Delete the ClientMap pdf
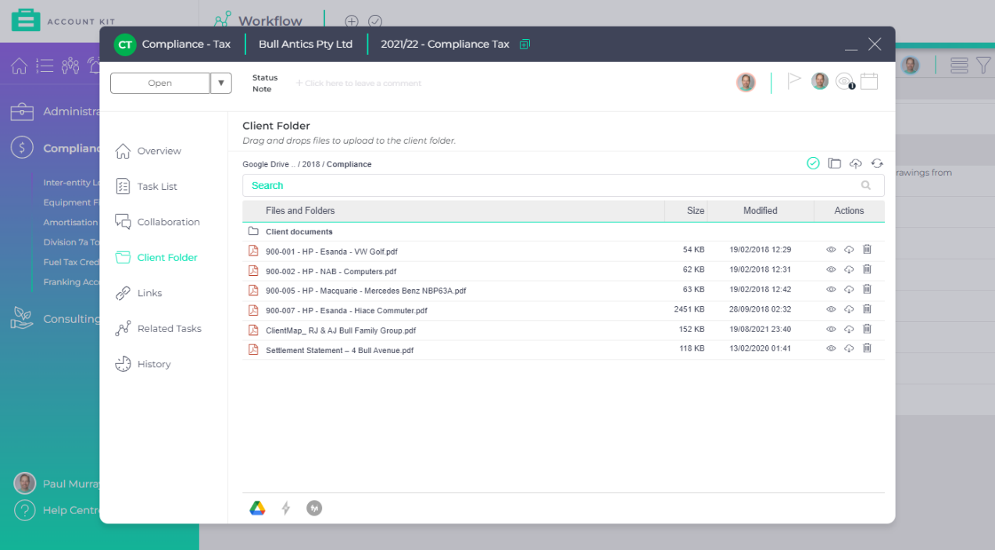995x550 pixels. [867, 330]
